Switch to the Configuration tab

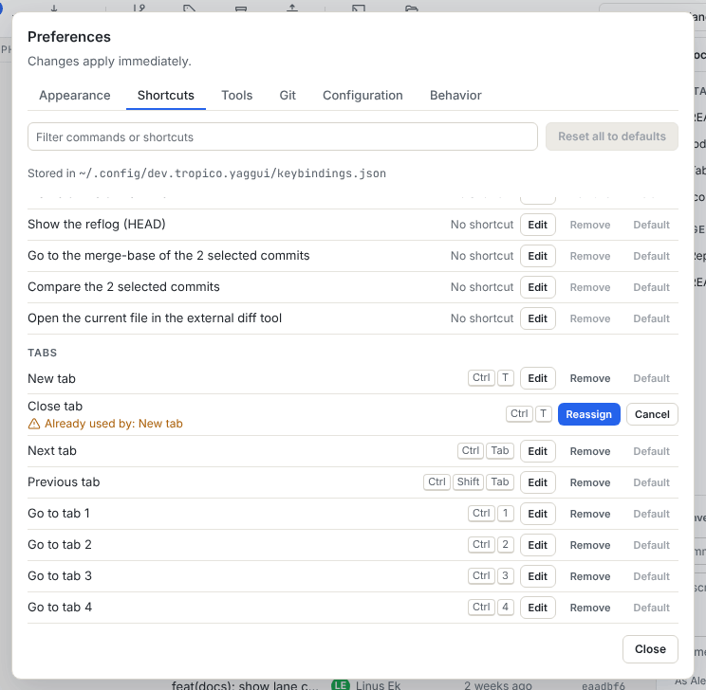tap(362, 96)
